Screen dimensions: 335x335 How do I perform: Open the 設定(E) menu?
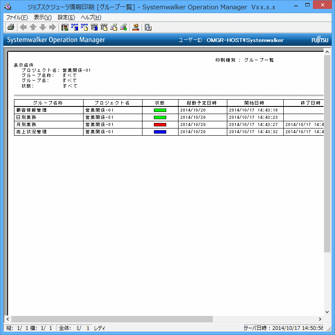pos(66,17)
